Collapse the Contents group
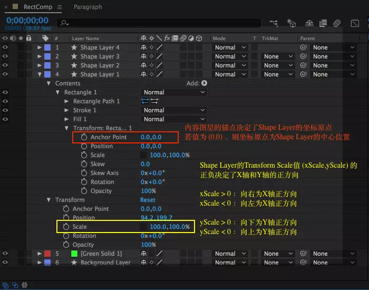 tap(48, 83)
